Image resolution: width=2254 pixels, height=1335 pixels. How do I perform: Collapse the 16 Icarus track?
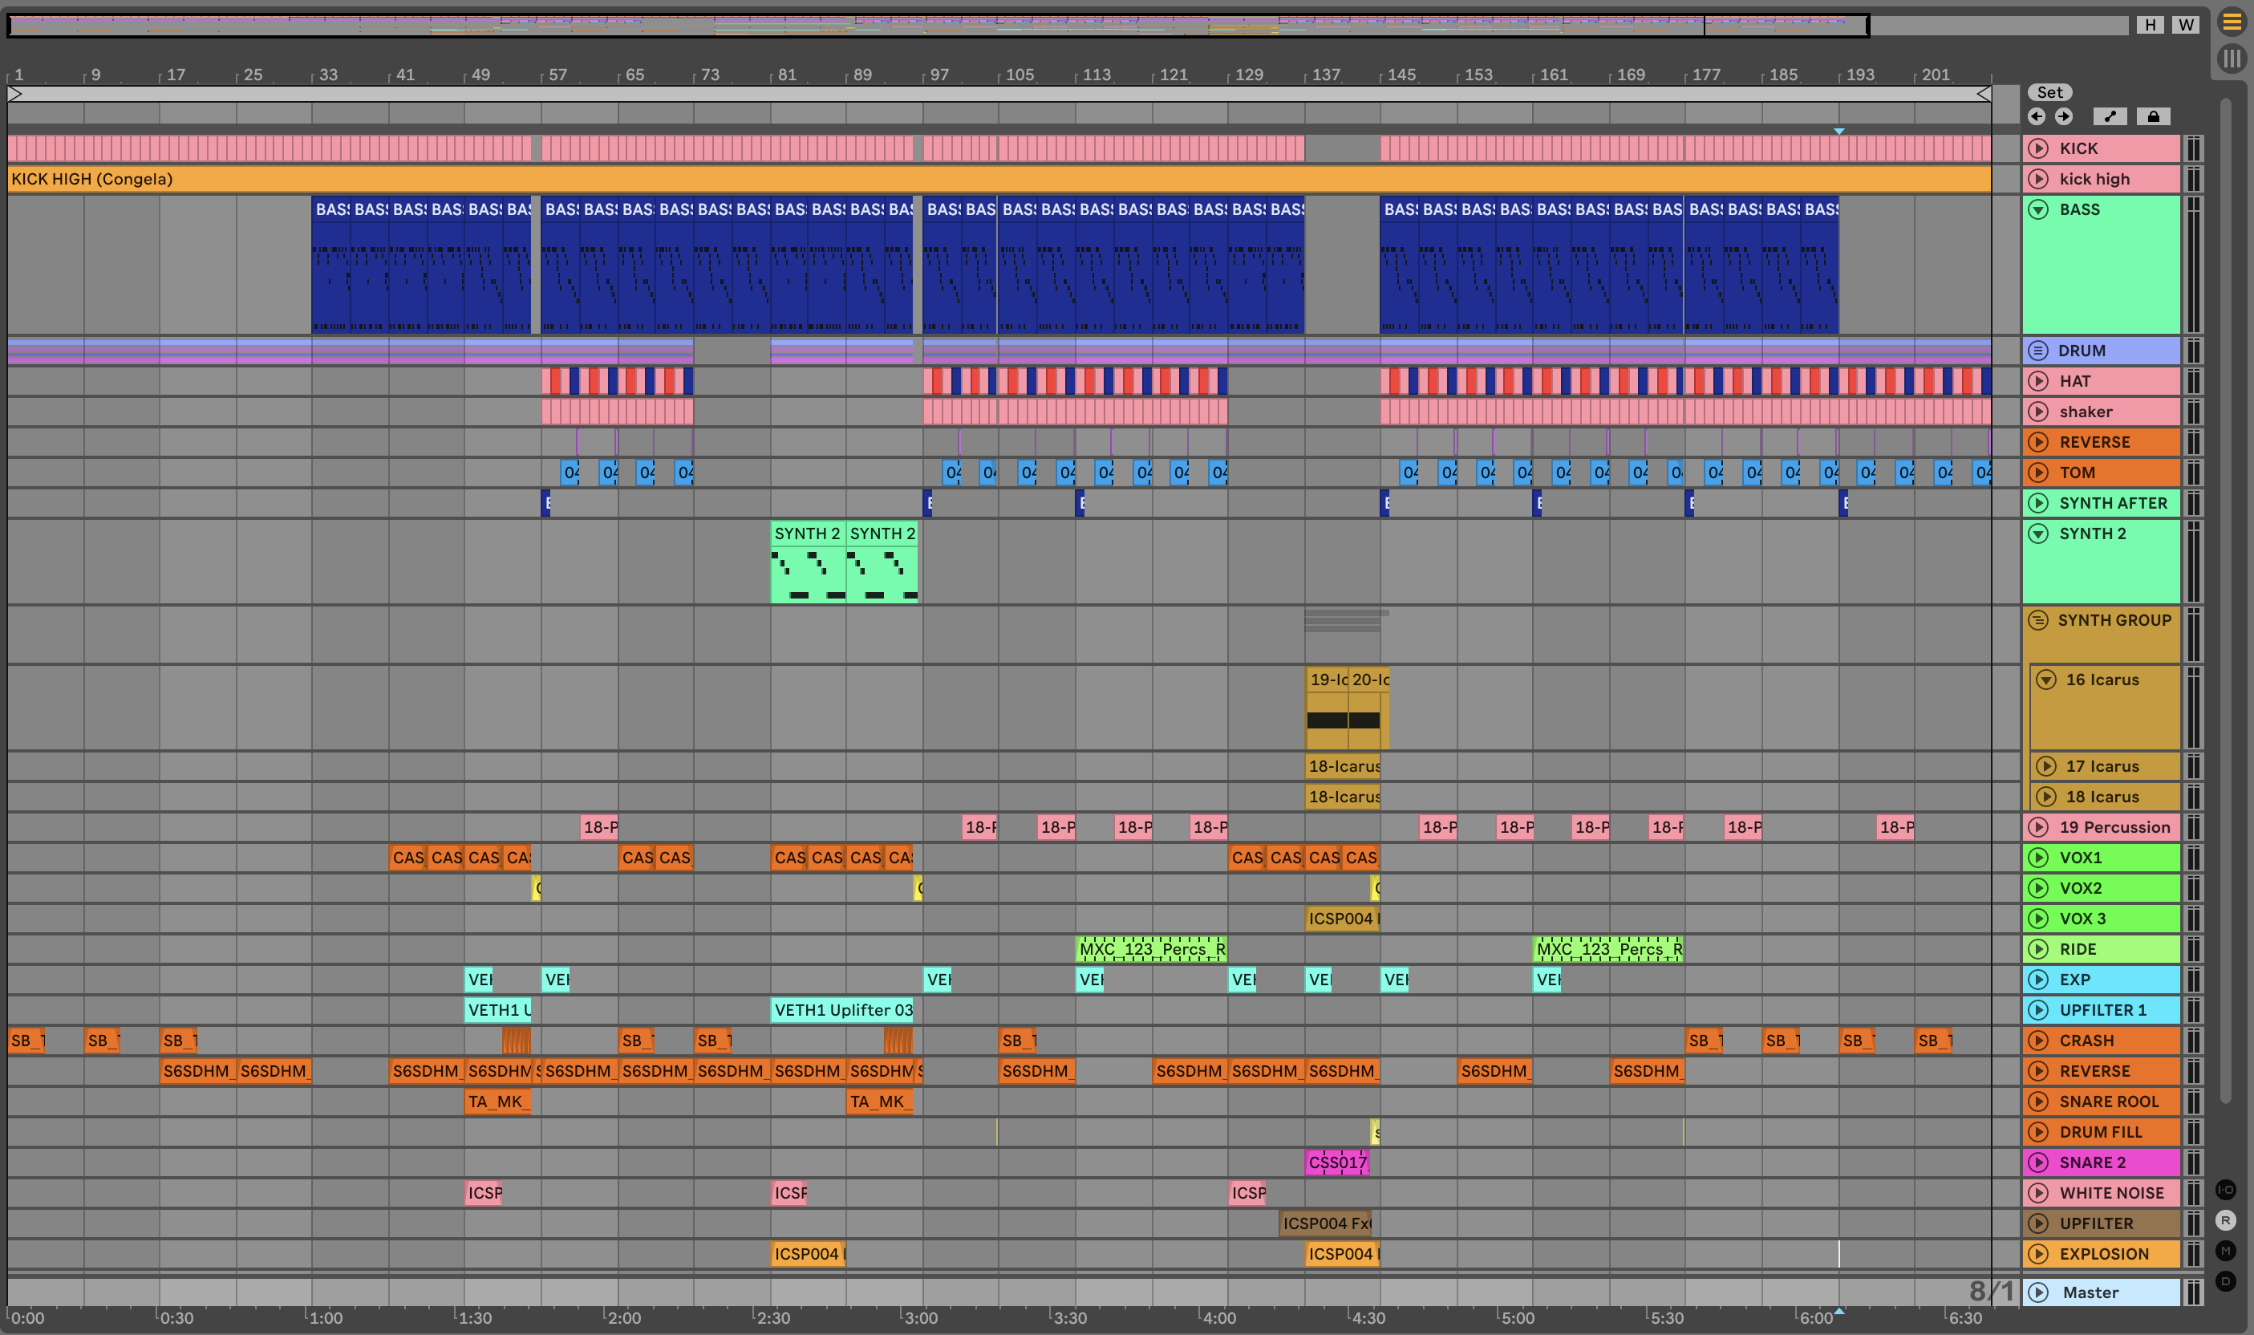pyautogui.click(x=2046, y=680)
